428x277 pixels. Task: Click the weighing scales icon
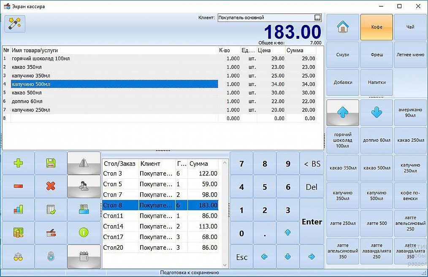pyautogui.click(x=18, y=256)
